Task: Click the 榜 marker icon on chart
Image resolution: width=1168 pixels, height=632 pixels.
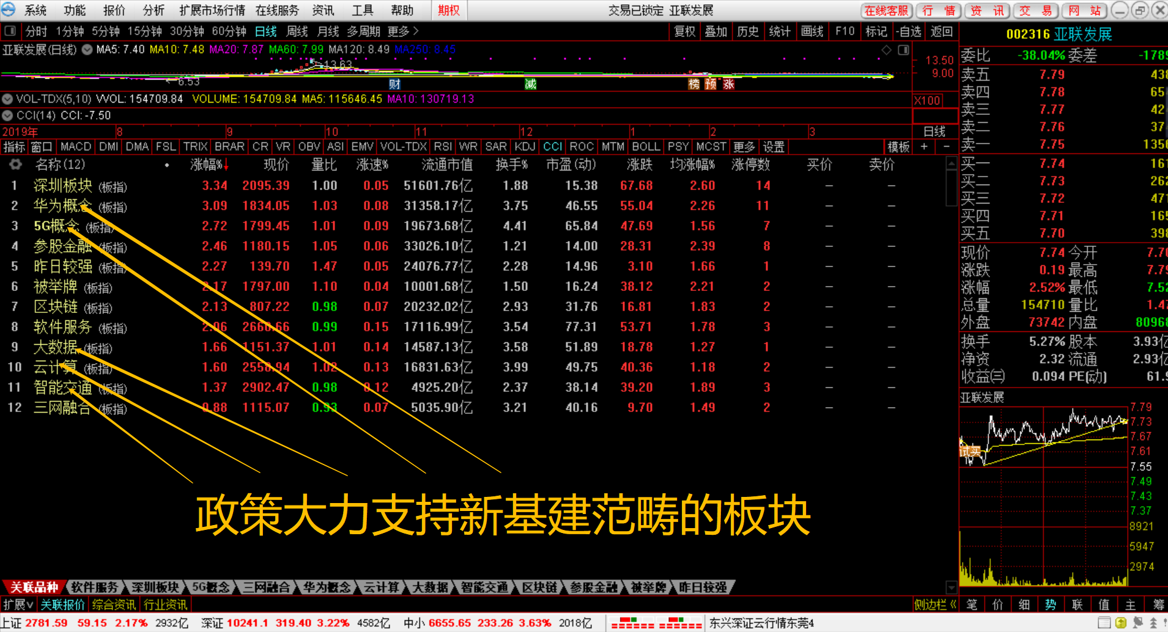Action: pyautogui.click(x=693, y=84)
